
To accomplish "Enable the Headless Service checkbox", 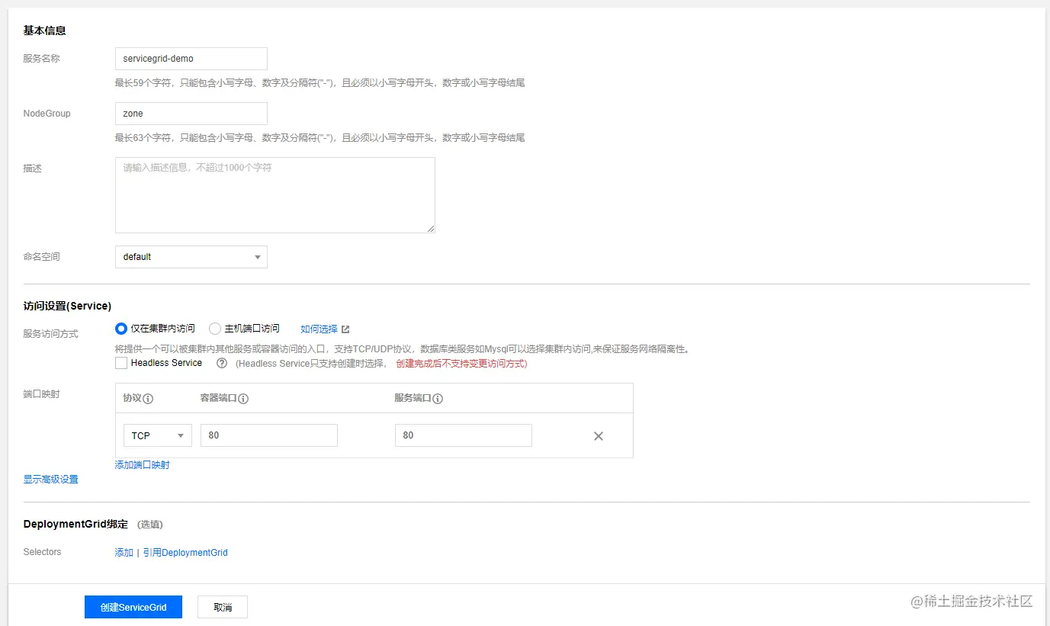I will [121, 363].
